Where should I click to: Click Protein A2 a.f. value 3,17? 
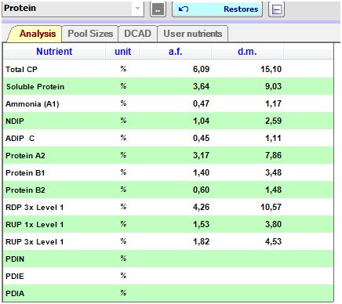click(201, 155)
